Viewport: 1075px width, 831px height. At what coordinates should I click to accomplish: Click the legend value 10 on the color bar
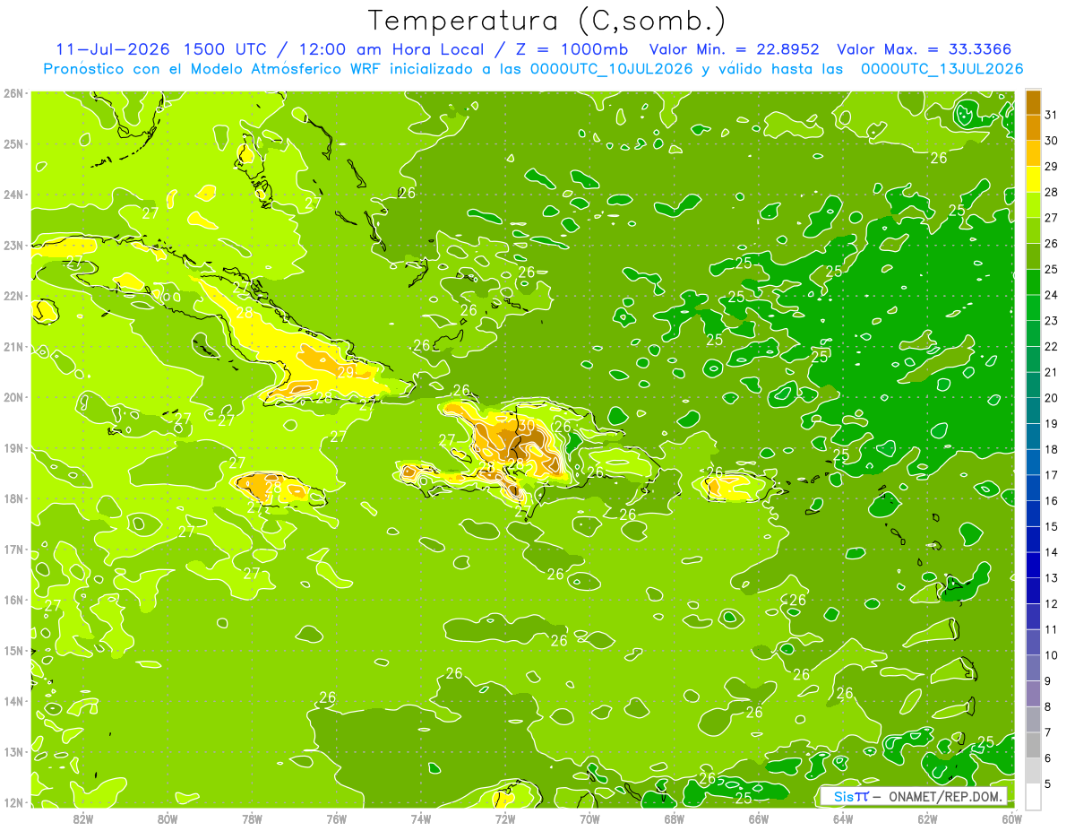coord(1052,655)
